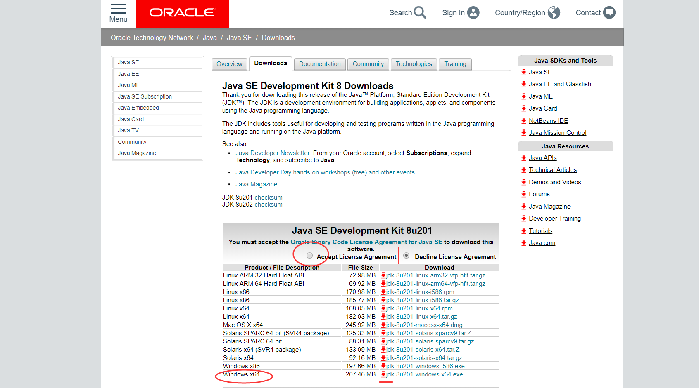Open Community item in left sidebar
The image size is (699, 388).
tap(158, 142)
